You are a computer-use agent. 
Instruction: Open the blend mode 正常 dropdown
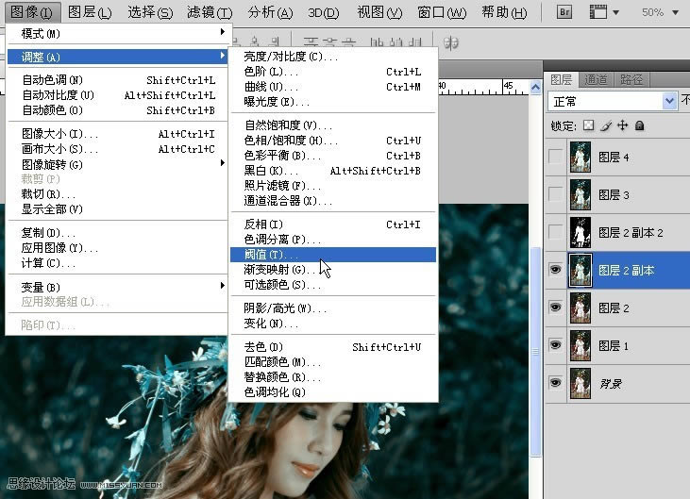click(x=670, y=100)
